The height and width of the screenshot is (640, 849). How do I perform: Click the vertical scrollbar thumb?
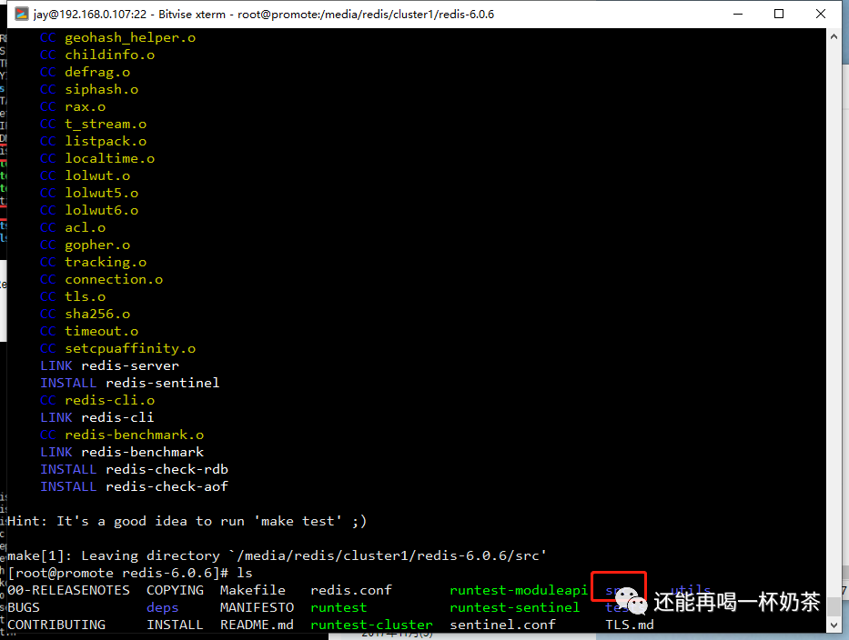(834, 606)
